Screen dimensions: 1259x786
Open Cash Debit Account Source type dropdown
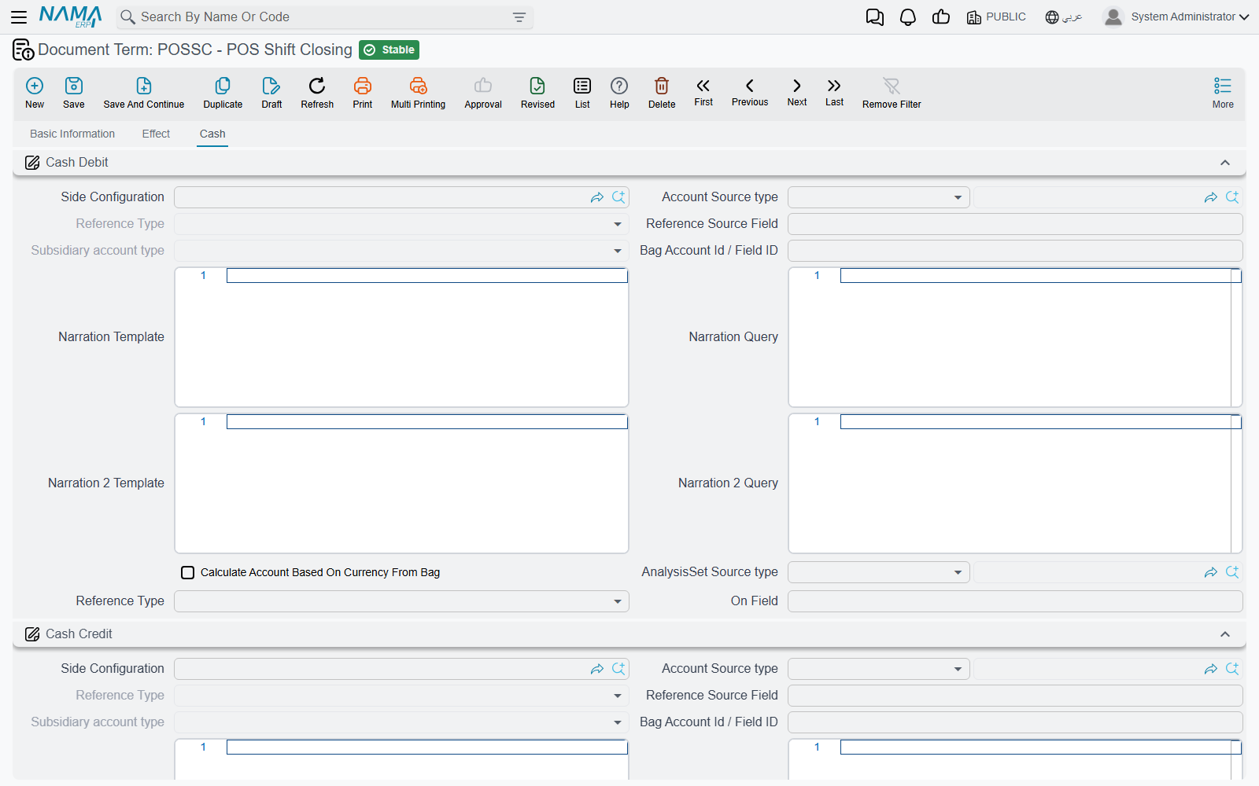pyautogui.click(x=879, y=197)
